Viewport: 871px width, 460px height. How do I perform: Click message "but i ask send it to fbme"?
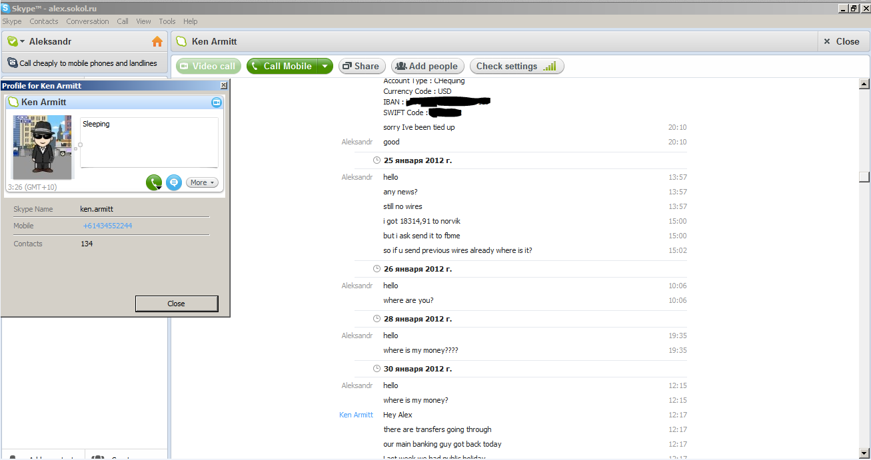click(422, 236)
